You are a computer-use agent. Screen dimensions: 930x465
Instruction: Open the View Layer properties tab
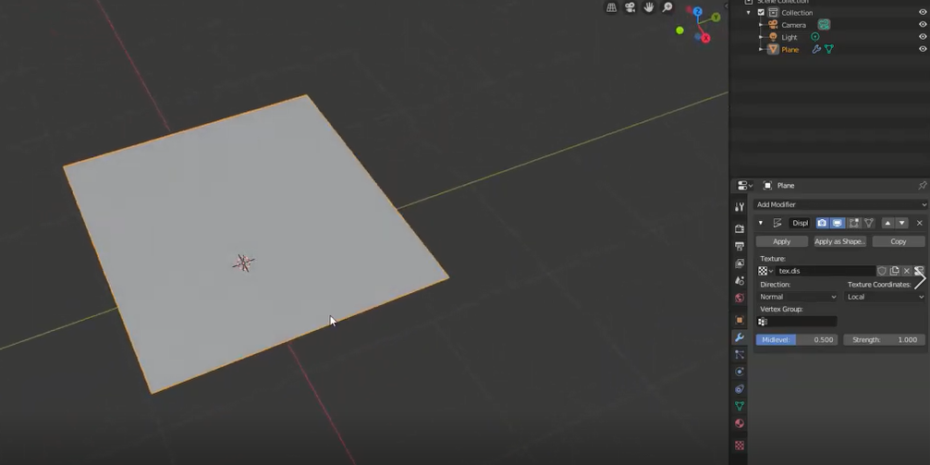(739, 263)
